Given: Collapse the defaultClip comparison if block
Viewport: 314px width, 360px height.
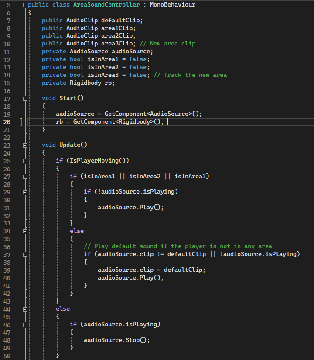Looking at the screenshot, I should click(x=25, y=255).
